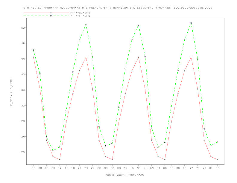Click the F_MEAN circle marker at hour 72
The image size is (237, 183).
tap(191, 23)
